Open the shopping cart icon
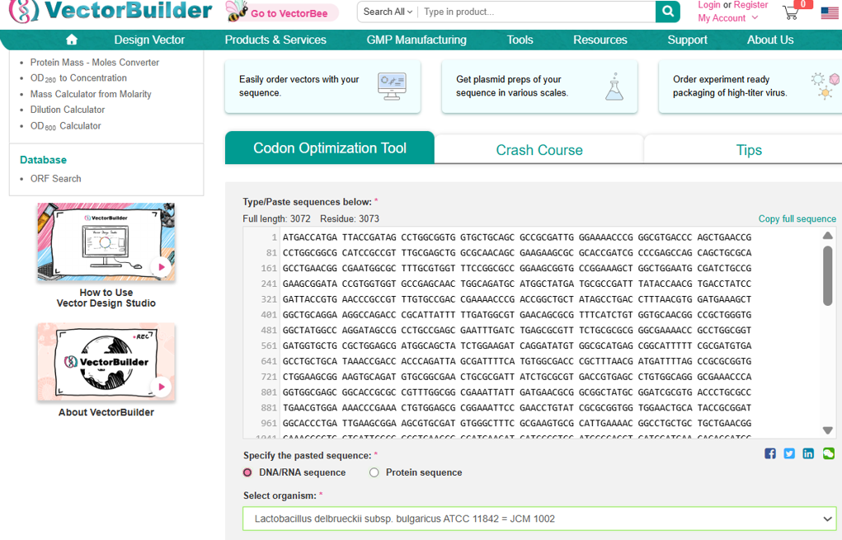Screen dimensions: 842x540 tap(791, 12)
